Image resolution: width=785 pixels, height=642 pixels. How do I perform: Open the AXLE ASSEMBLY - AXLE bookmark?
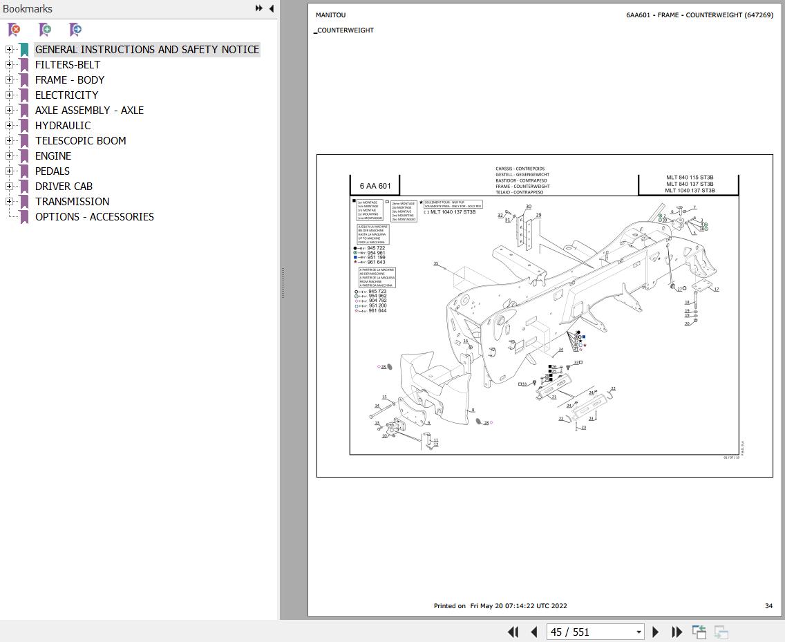coord(89,110)
